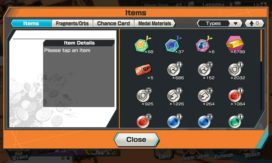Tap the red orb I x1084
The width and height of the screenshot is (272, 163).
[236, 97]
